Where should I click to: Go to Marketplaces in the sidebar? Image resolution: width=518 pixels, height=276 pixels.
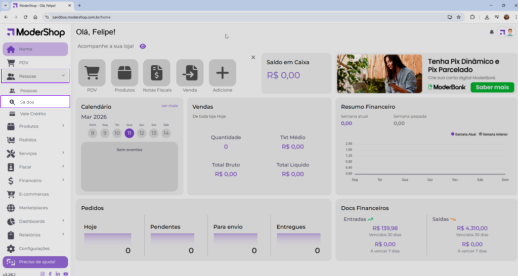point(33,208)
